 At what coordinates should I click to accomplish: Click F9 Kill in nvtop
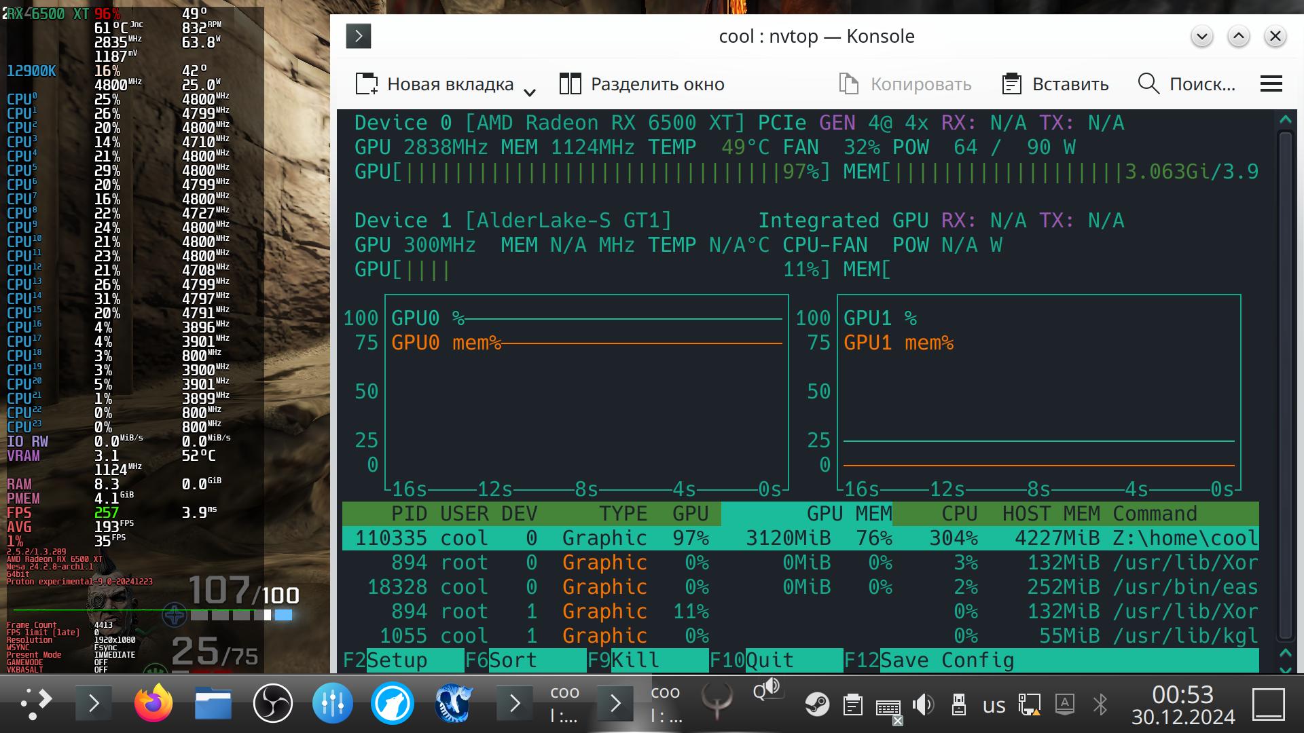[x=648, y=660]
